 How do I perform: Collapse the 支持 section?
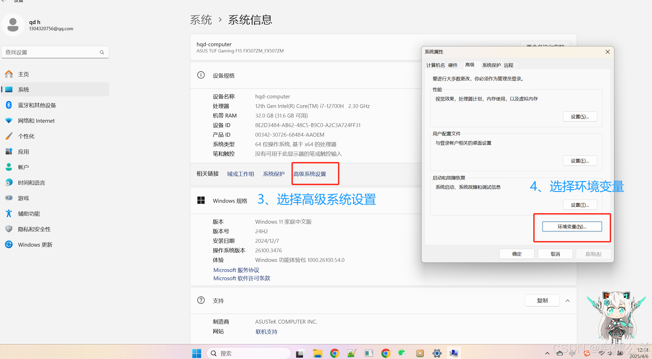[x=568, y=300]
